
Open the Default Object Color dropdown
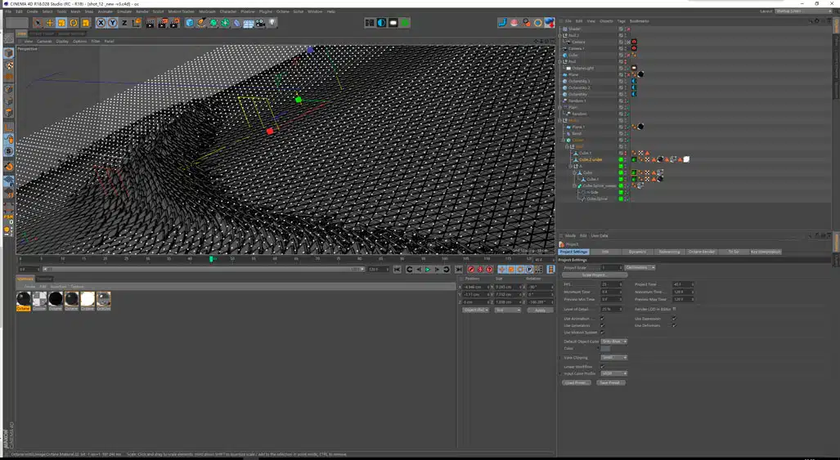pos(614,342)
